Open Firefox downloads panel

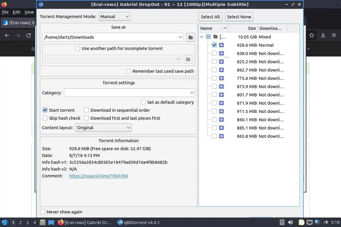coord(323,35)
